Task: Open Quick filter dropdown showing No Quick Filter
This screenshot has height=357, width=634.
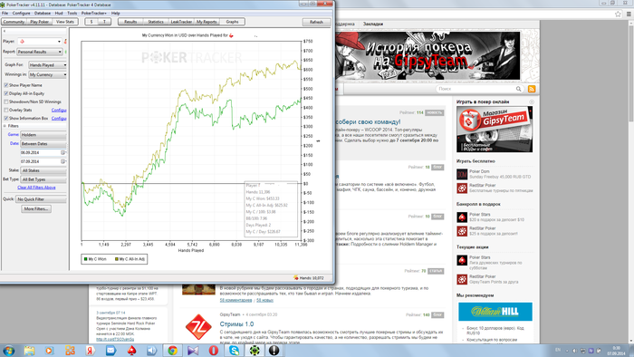Action: [42, 199]
